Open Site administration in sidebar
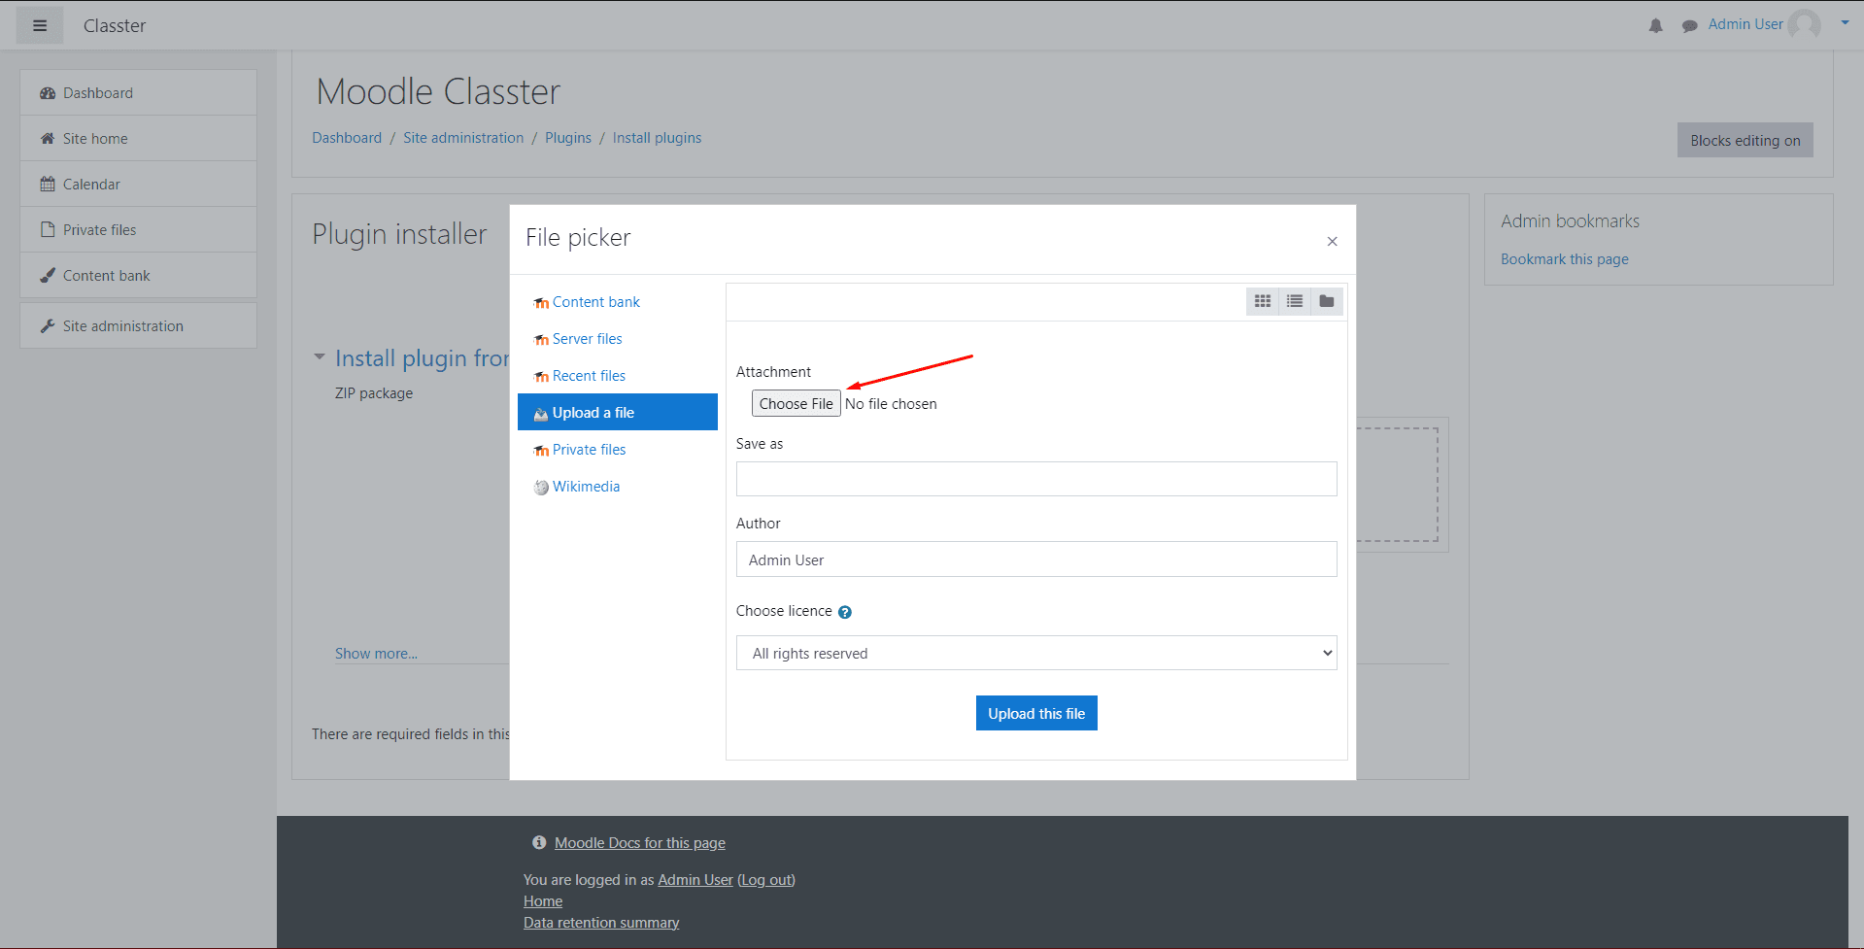Viewport: 1864px width, 949px height. (138, 326)
